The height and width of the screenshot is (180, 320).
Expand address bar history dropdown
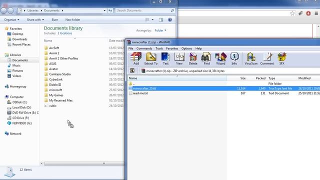(104, 10)
